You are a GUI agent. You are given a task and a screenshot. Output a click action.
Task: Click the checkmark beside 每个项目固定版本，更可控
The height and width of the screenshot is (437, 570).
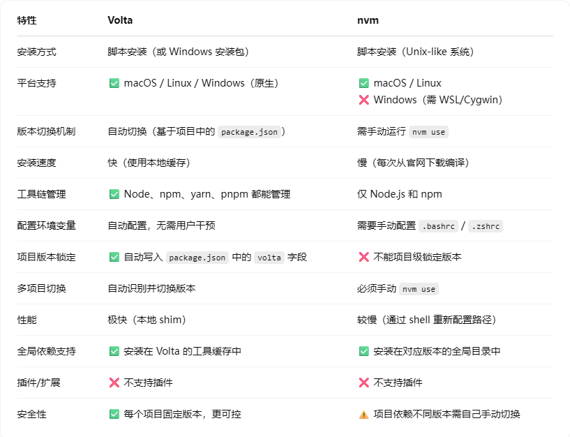click(x=114, y=415)
